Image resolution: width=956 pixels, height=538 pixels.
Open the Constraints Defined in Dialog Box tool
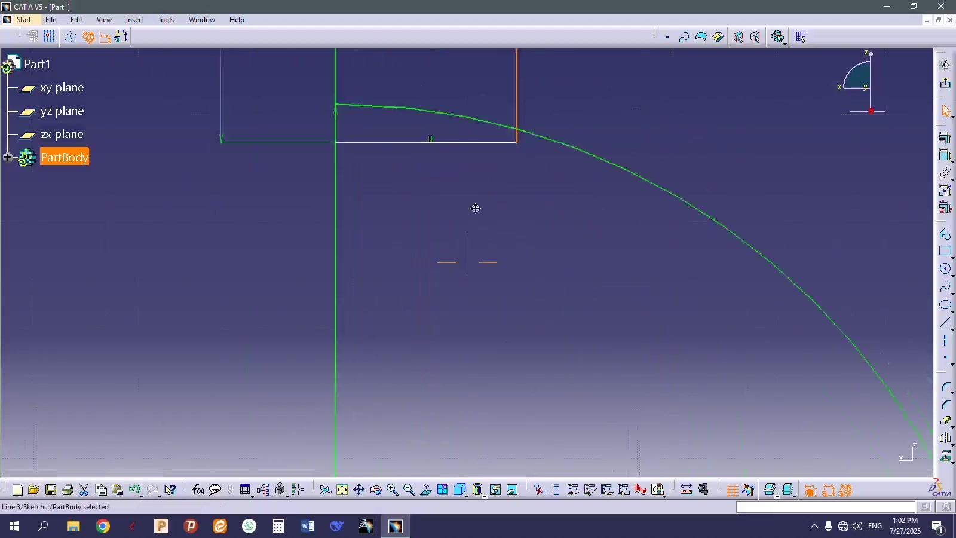pyautogui.click(x=945, y=138)
